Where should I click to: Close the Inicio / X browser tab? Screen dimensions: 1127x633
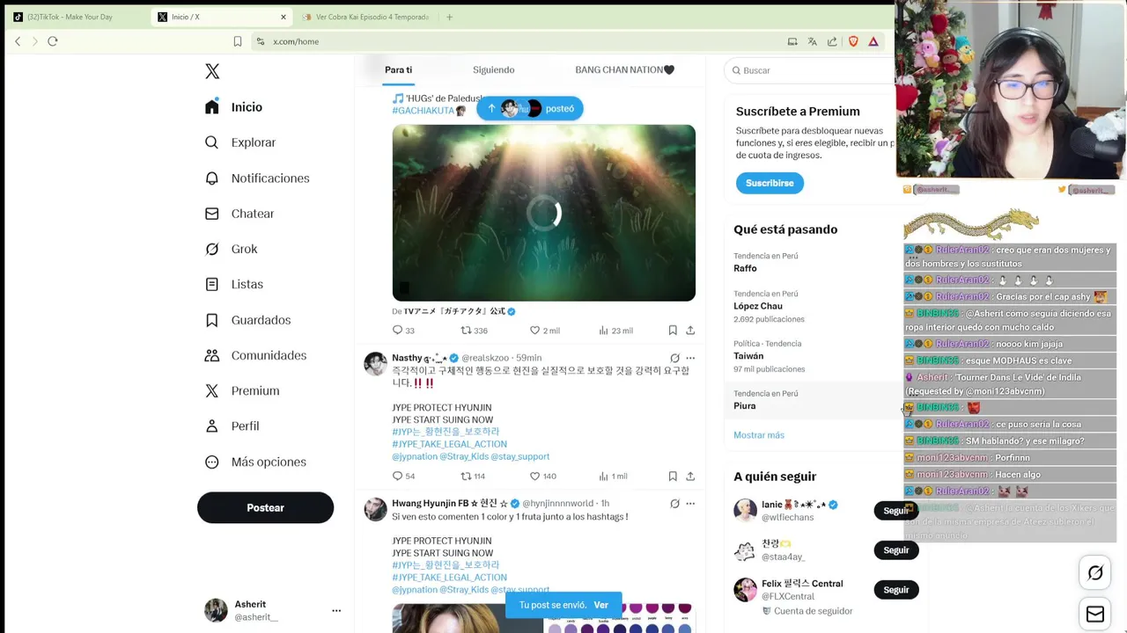pyautogui.click(x=284, y=17)
